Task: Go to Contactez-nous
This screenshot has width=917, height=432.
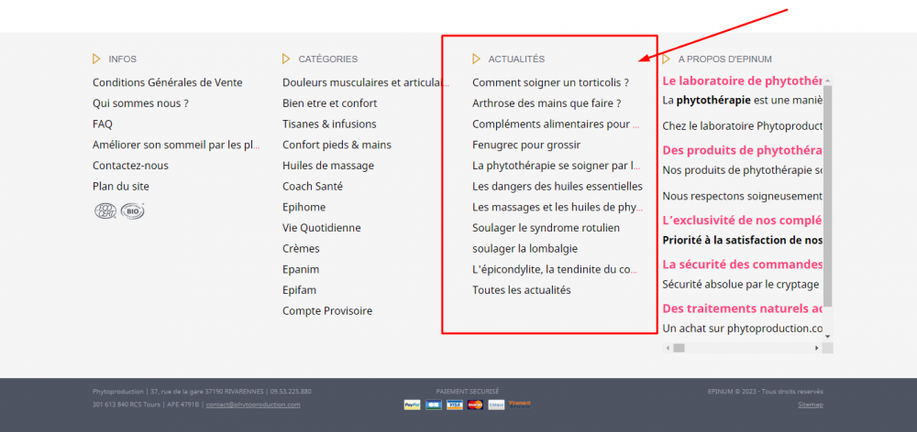Action: [x=130, y=166]
